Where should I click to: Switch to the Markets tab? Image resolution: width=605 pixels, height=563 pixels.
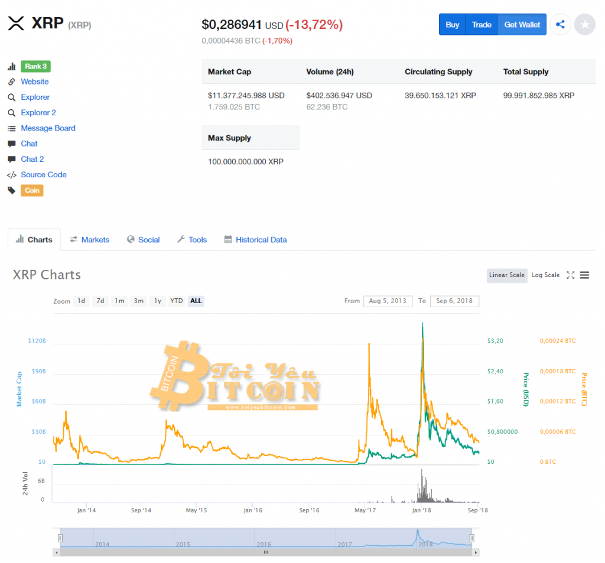pyautogui.click(x=90, y=240)
